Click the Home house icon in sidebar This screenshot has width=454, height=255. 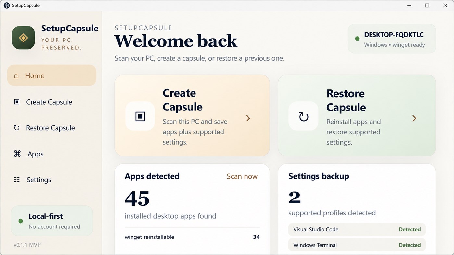click(16, 76)
